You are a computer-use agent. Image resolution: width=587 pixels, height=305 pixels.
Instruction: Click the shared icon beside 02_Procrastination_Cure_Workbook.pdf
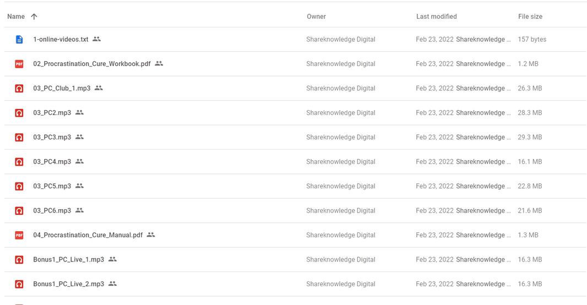159,64
